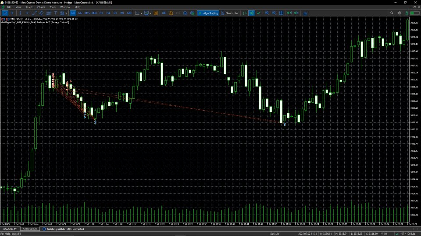Open the shapes and objects dropdown
The height and width of the screenshot is (236, 421).
(x=63, y=13)
